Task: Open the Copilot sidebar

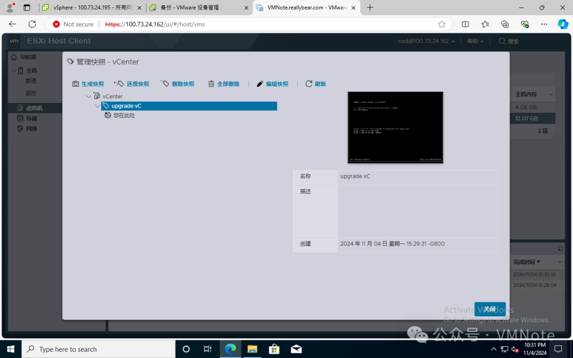Action: coord(563,24)
